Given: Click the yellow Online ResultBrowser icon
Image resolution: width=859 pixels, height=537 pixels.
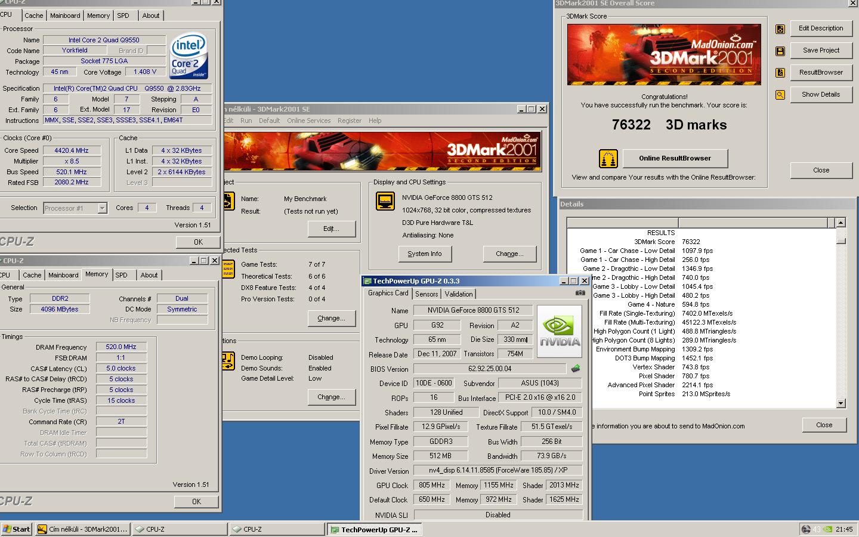Looking at the screenshot, I should 608,159.
